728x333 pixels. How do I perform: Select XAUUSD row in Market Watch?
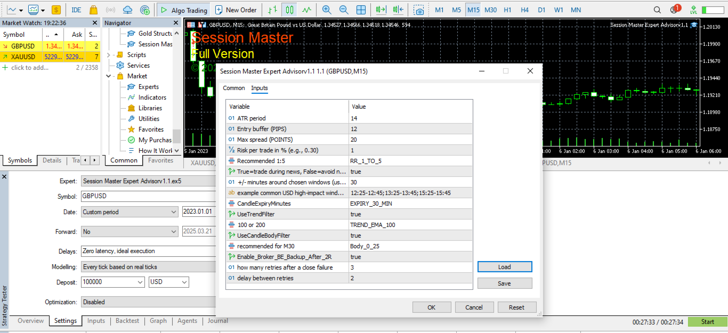tap(50, 57)
